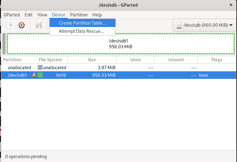Click the green fat16 color swatch
Viewport: 237px width, 162px height.
[x=40, y=75]
